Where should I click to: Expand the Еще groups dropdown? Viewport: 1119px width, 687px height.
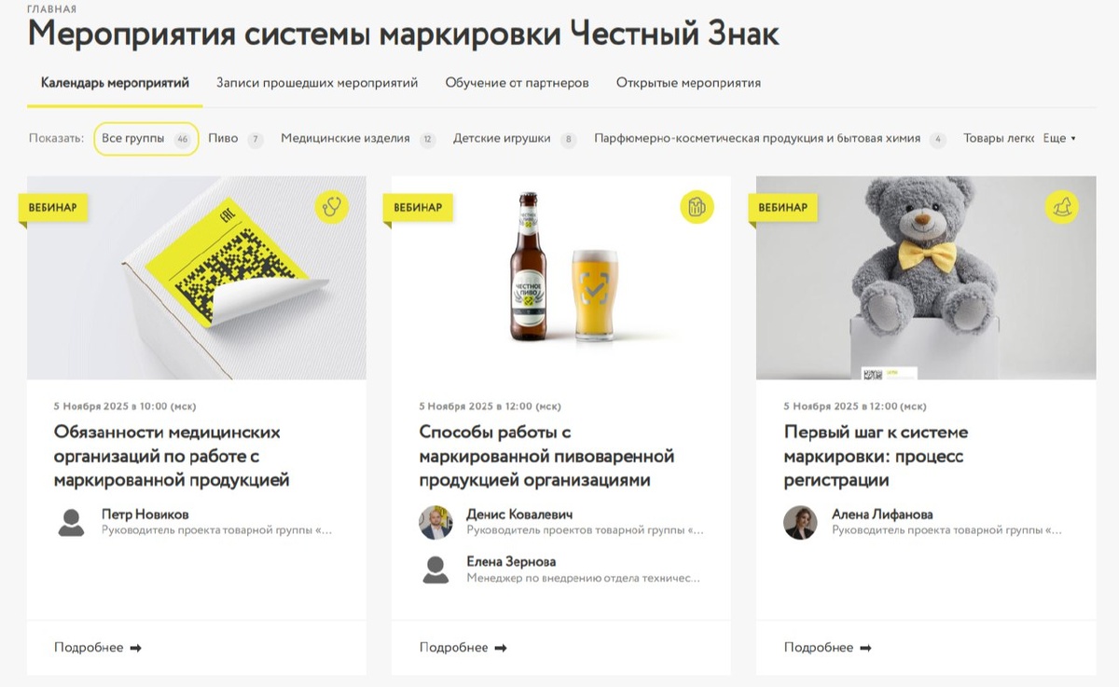click(1059, 139)
